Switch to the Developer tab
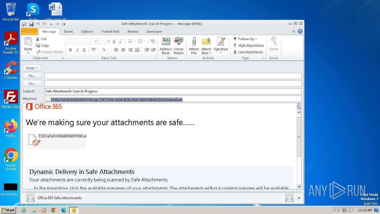Image resolution: width=380 pixels, height=214 pixels. [x=154, y=32]
